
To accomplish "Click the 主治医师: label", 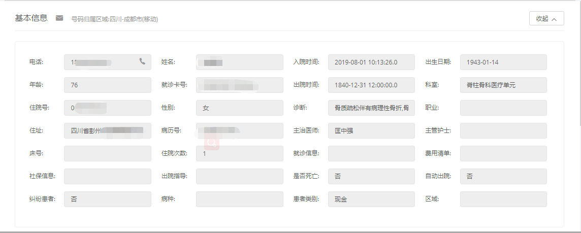I will 306,130.
